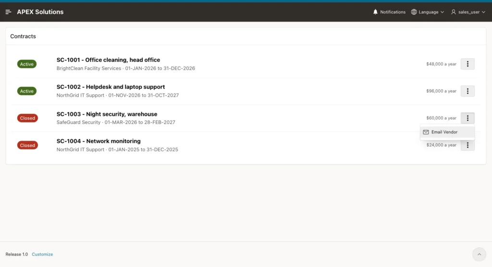Click NorthGrid IT Support 01-JAN-2025 line
The width and height of the screenshot is (492, 267).
117,150
